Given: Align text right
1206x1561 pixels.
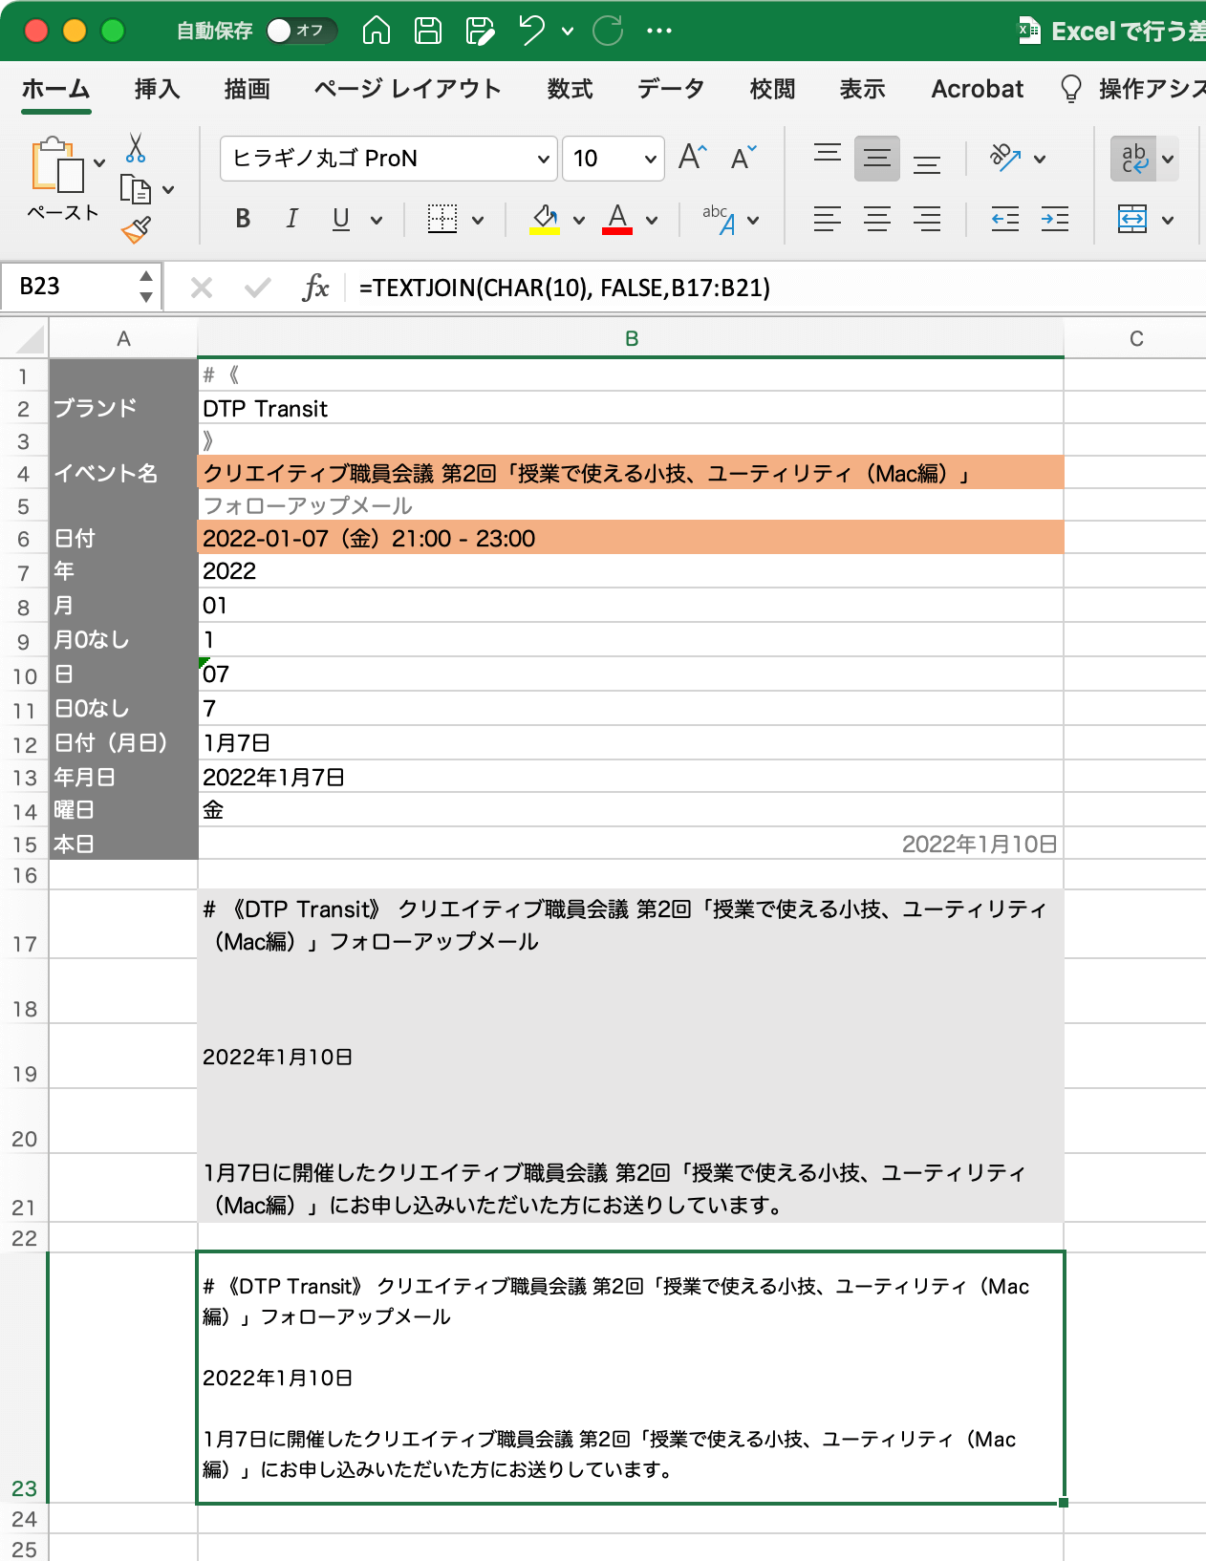Looking at the screenshot, I should tap(927, 219).
